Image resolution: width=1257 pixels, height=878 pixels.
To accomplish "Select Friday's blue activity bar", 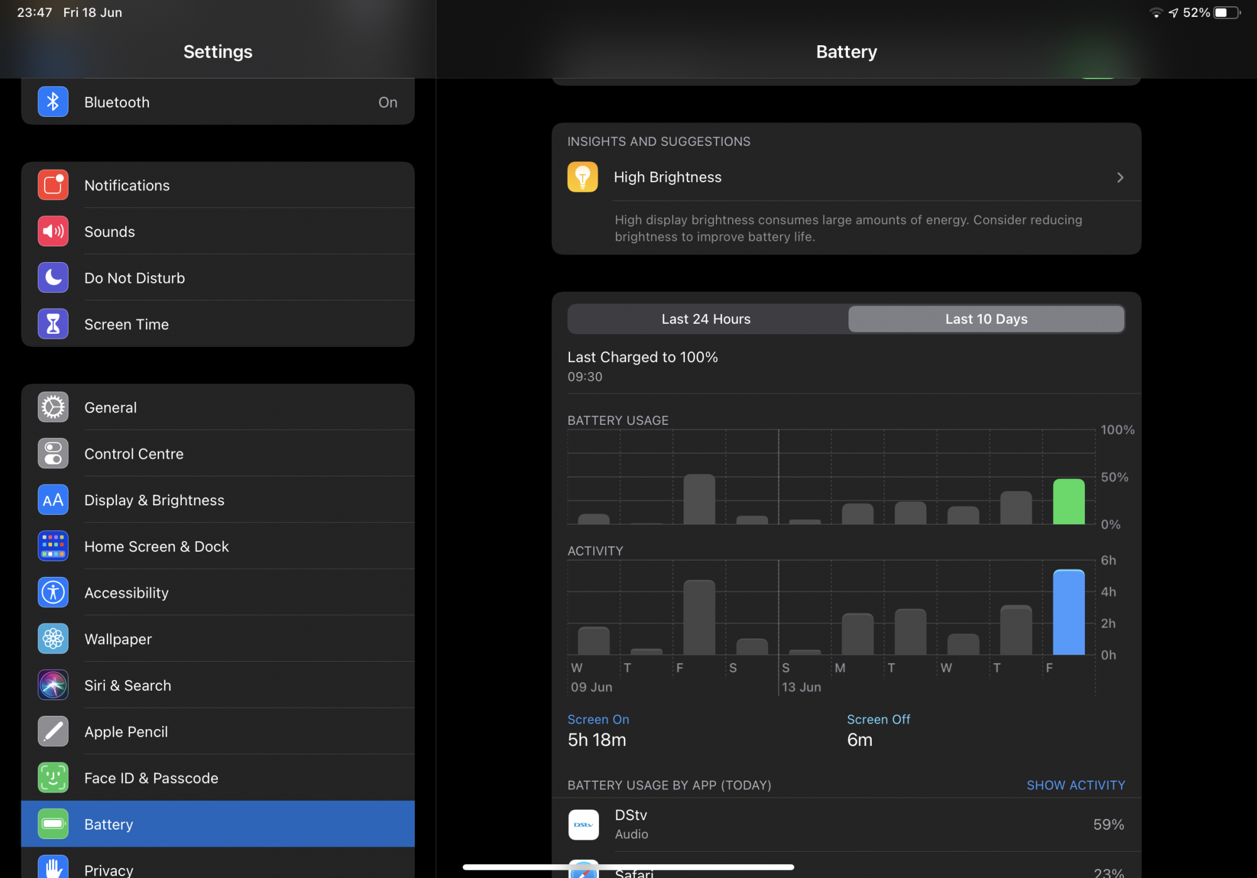I will [x=1068, y=612].
